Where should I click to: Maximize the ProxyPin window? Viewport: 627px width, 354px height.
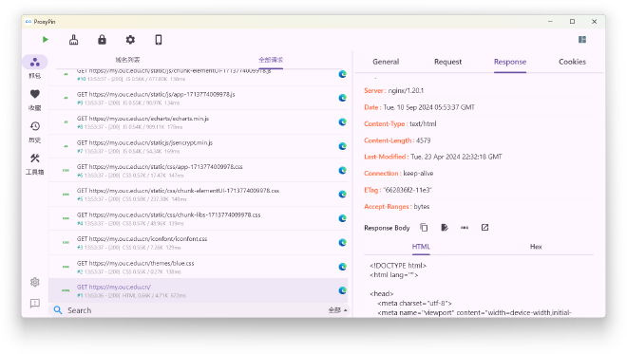point(572,22)
